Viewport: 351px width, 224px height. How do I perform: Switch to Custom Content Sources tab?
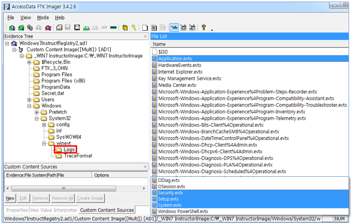(x=107, y=210)
